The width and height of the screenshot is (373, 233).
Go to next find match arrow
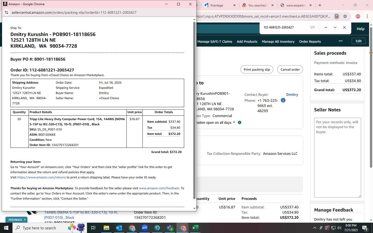335,27
